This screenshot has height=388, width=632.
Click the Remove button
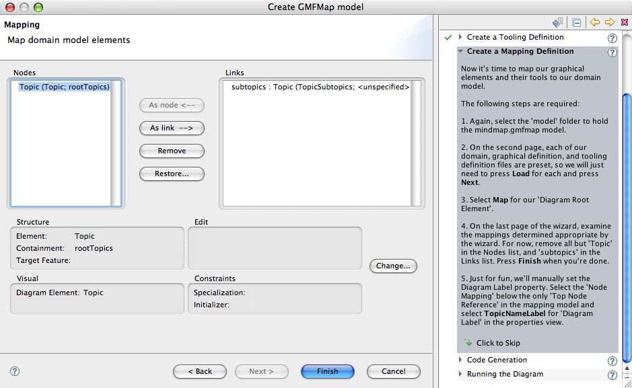click(x=172, y=151)
